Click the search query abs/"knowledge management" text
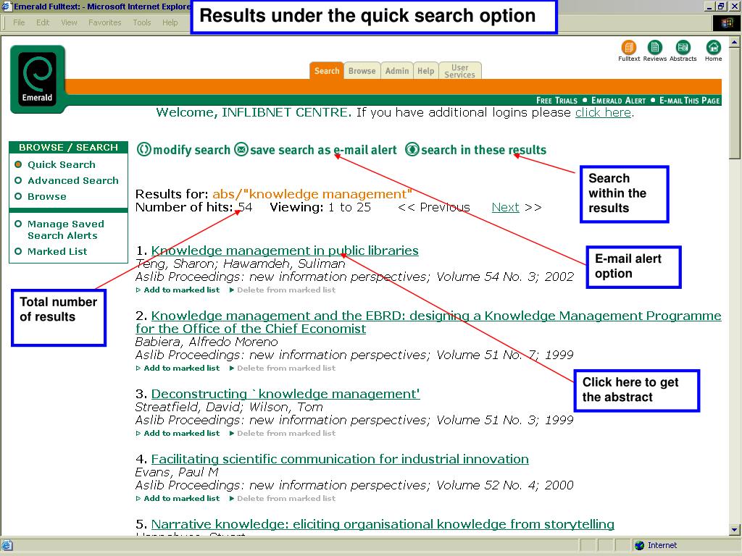The height and width of the screenshot is (556, 742). pos(312,194)
